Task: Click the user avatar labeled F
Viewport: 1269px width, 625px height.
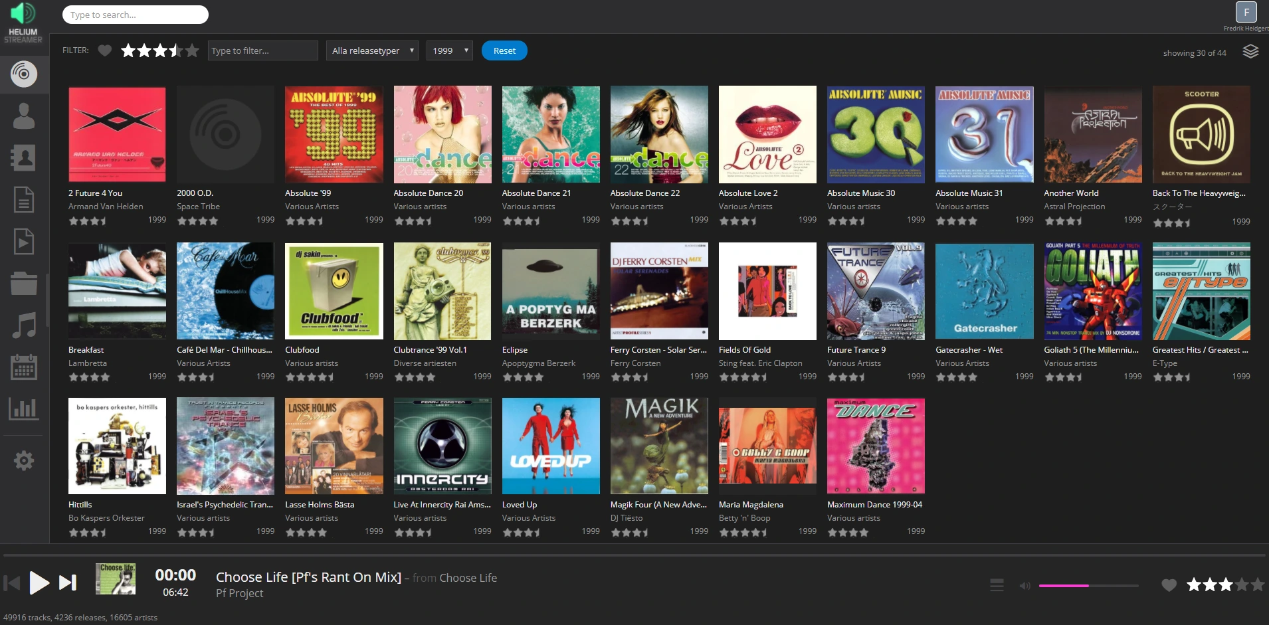Action: point(1246,12)
